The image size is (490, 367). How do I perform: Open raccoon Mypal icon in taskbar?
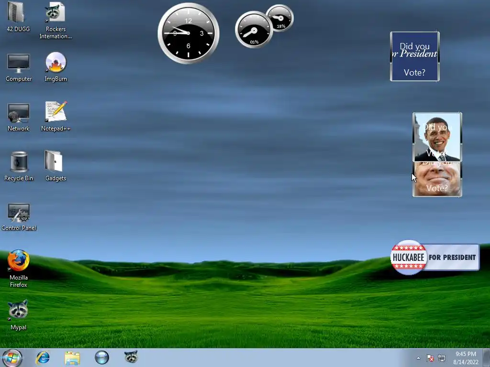(131, 357)
